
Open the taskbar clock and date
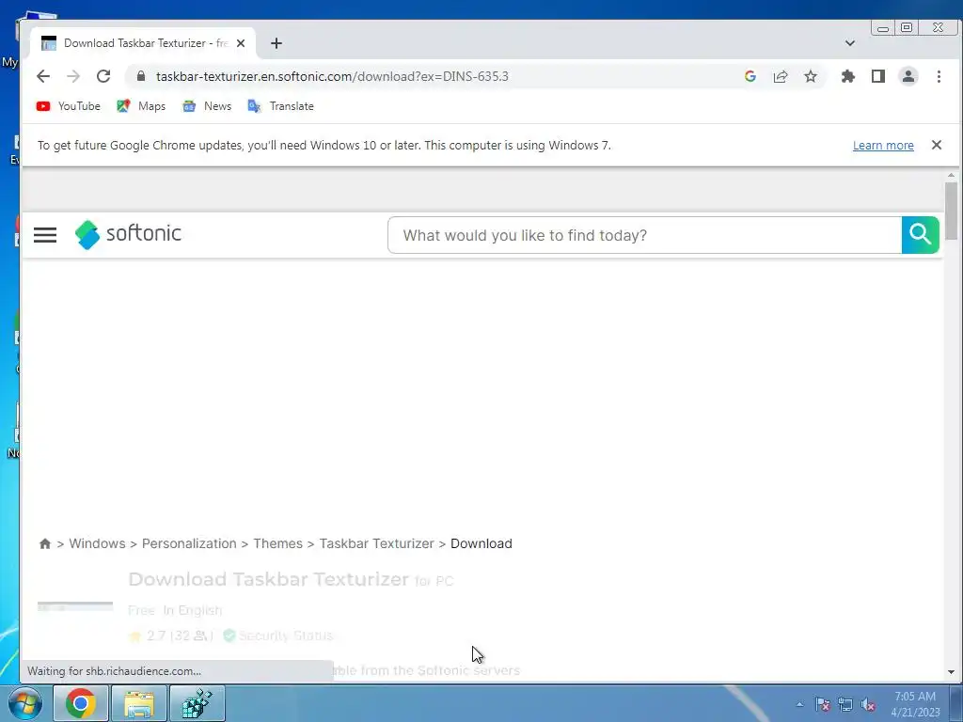(x=915, y=704)
